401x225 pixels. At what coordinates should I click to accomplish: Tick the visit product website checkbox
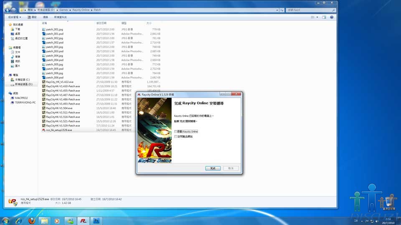click(176, 137)
